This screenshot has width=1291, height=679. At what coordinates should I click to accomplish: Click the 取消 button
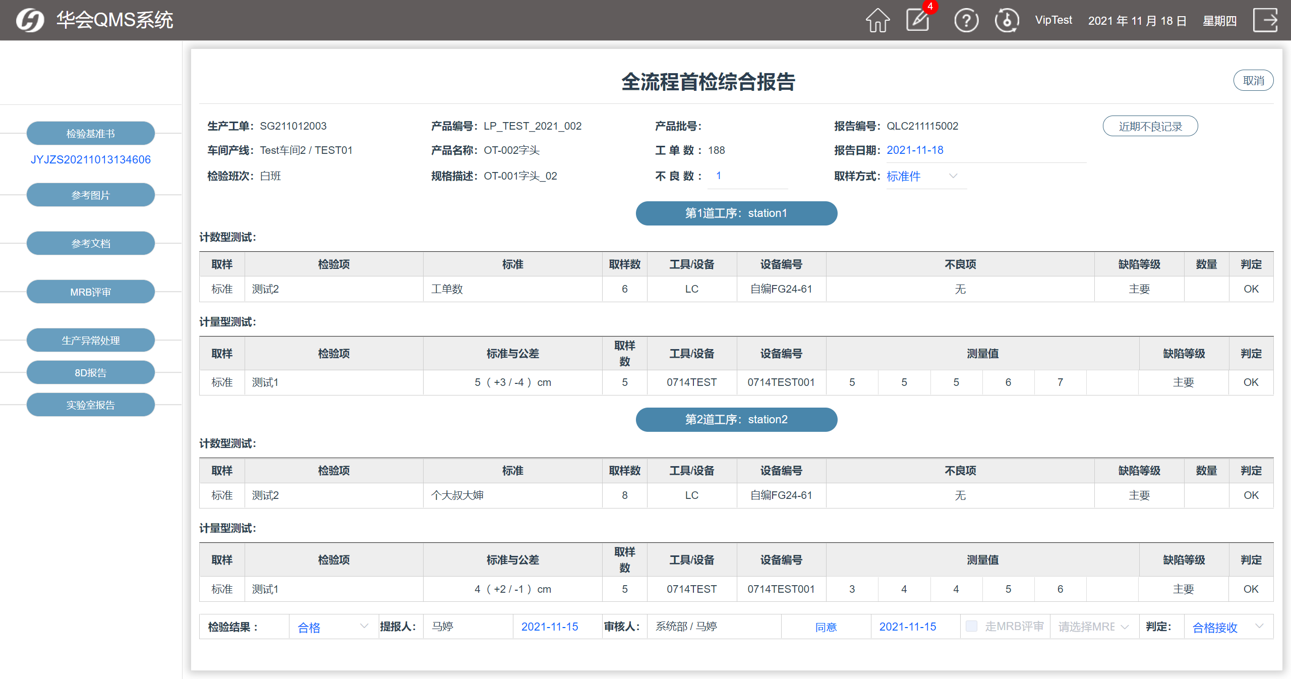[1253, 81]
